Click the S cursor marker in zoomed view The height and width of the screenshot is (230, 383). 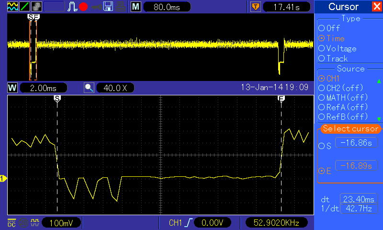57,99
